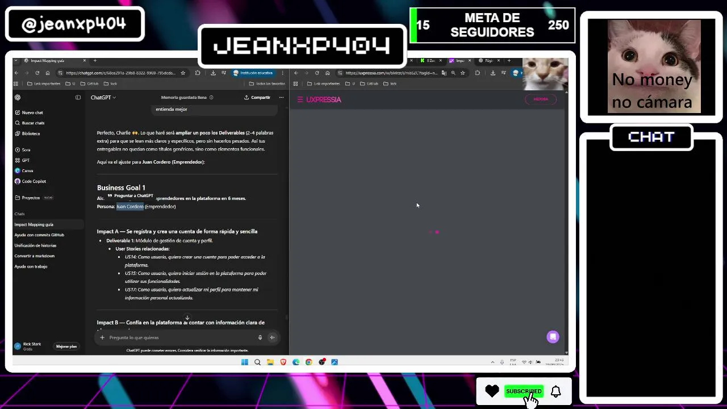Open Biblioteca in ChatGPT sidebar
Image resolution: width=727 pixels, height=409 pixels.
27,133
